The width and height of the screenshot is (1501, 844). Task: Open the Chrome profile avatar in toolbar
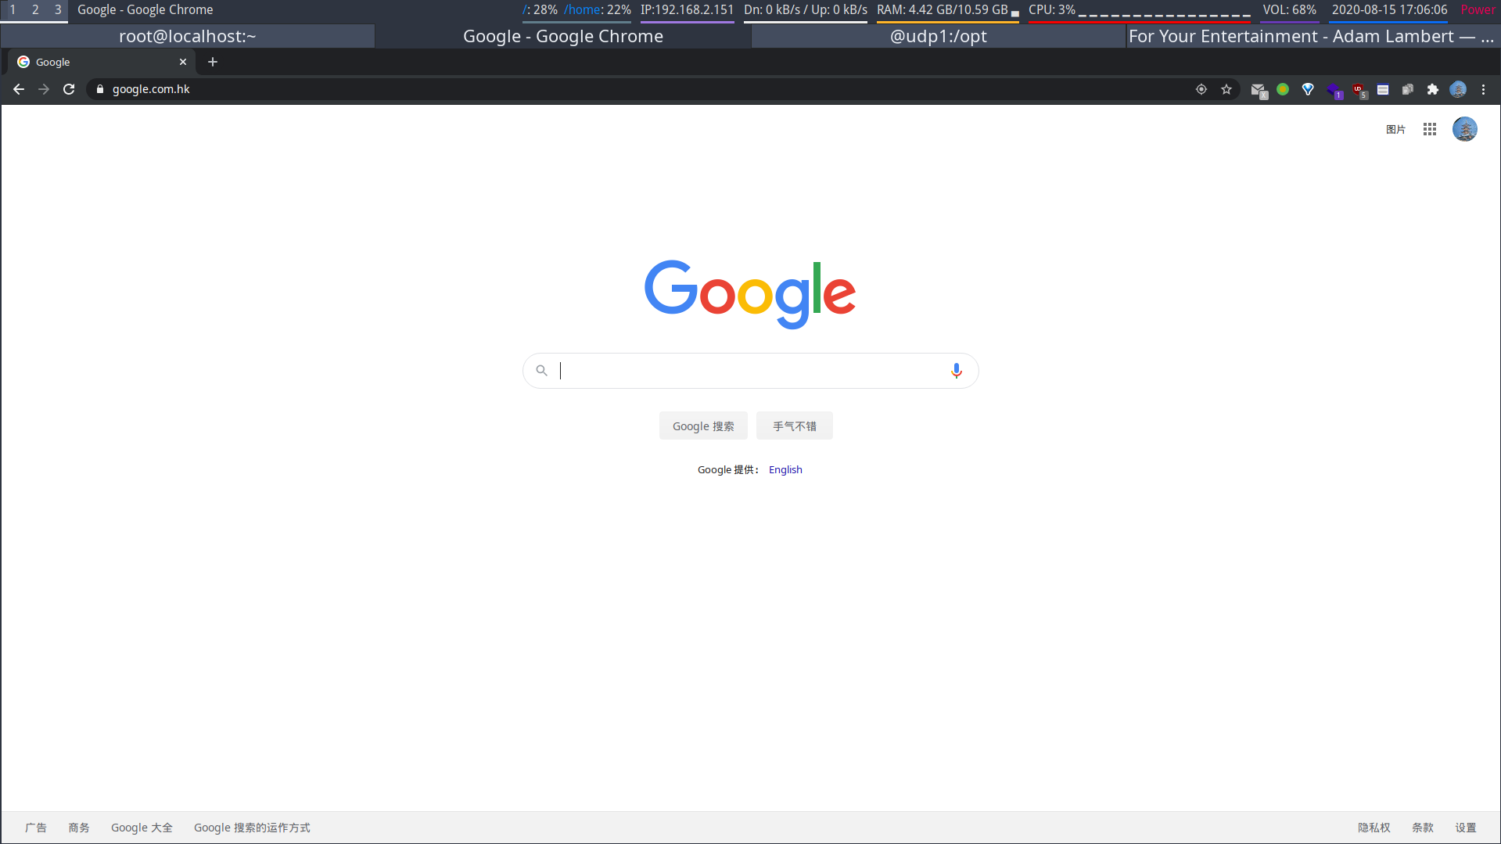click(x=1458, y=89)
